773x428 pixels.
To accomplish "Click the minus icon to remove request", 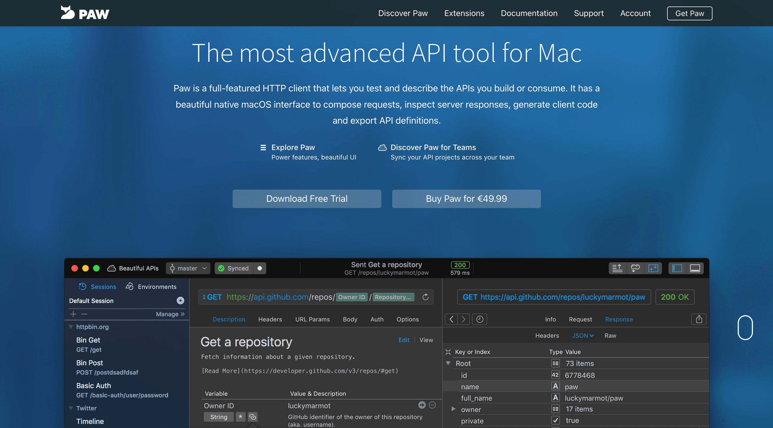I will (x=84, y=314).
